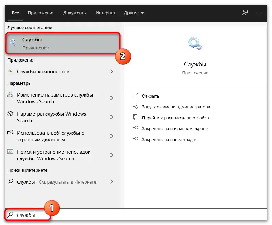Switch to the Все tab
This screenshot has height=225, width=272.
coord(15,13)
